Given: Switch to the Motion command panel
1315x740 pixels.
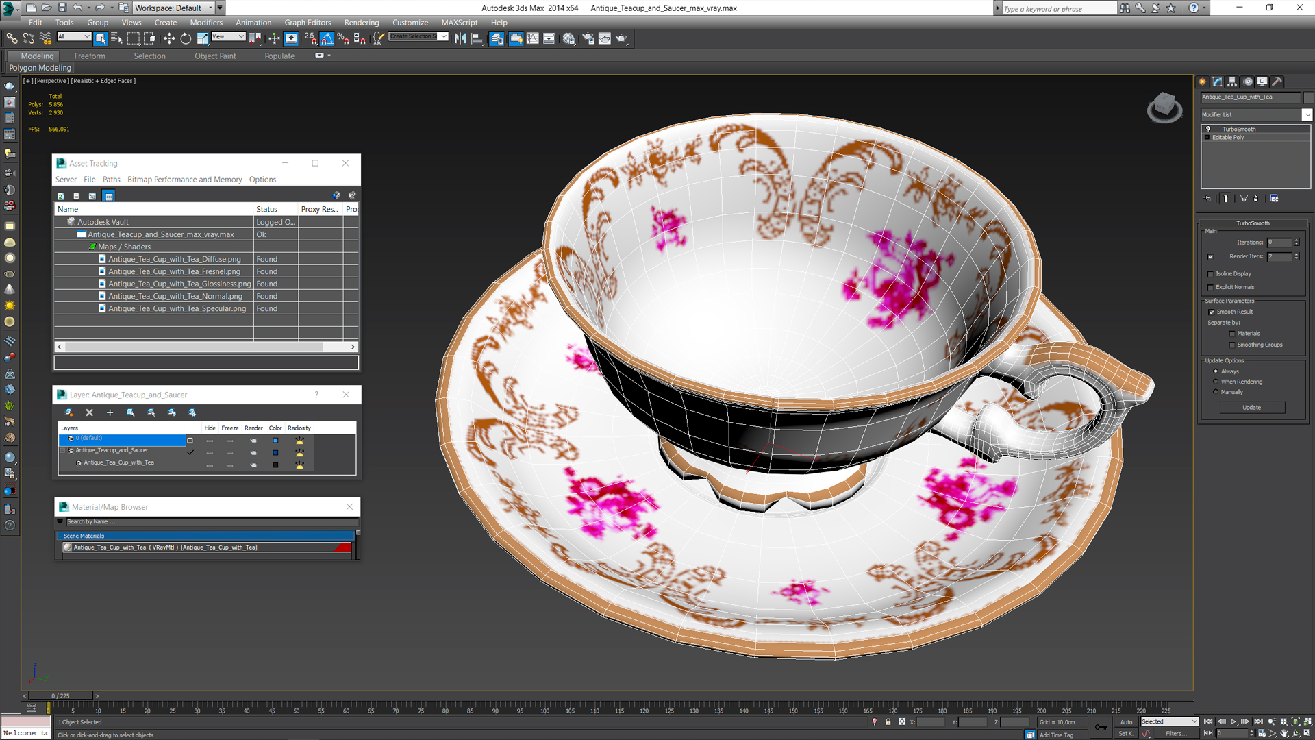Looking at the screenshot, I should 1248,82.
